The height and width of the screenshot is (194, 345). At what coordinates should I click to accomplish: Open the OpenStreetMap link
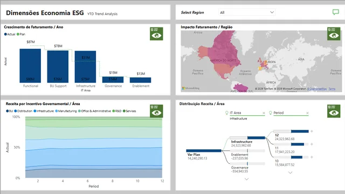pos(317,89)
